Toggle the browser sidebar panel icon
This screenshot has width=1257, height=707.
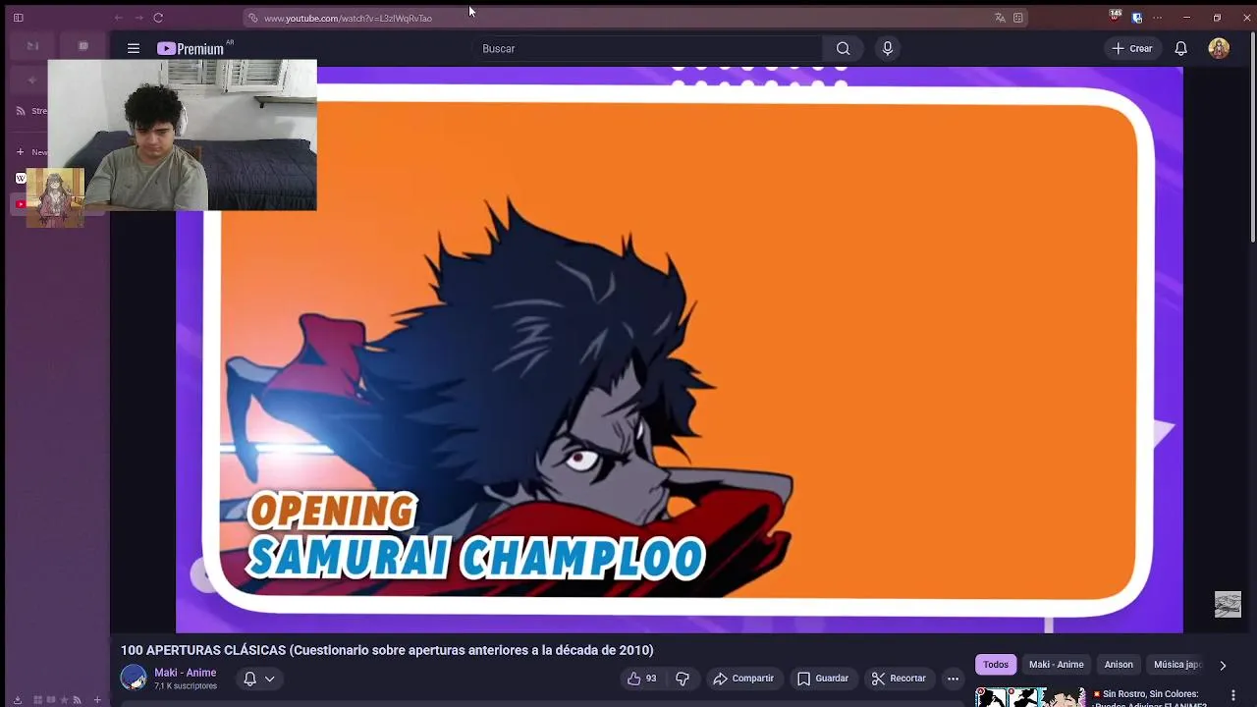[18, 18]
